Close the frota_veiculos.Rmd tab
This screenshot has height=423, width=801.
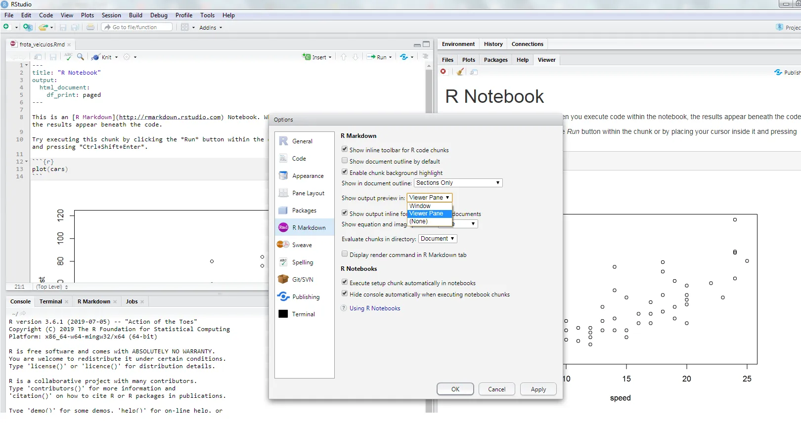point(69,44)
